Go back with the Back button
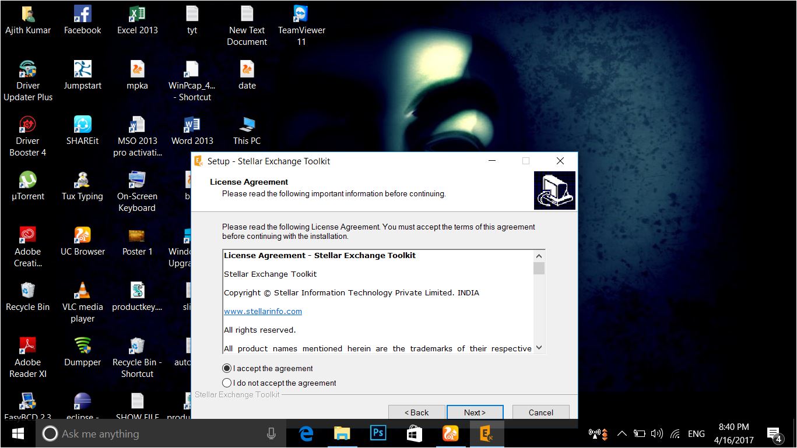 [417, 412]
